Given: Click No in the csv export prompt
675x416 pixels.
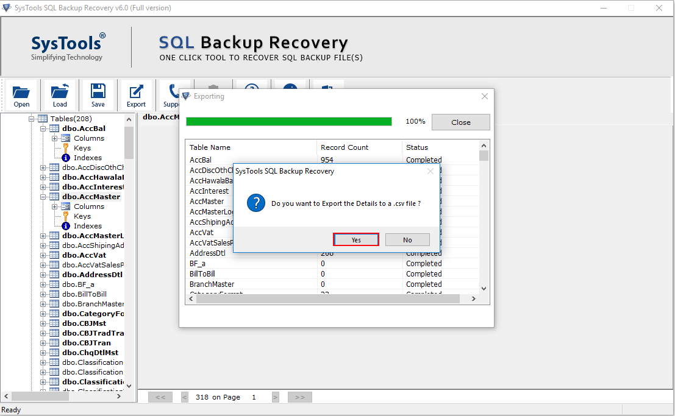Looking at the screenshot, I should coord(407,239).
